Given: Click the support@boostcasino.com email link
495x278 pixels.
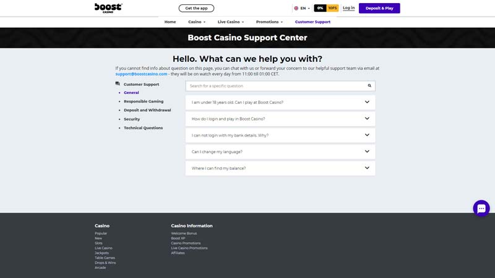Looking at the screenshot, I should coord(141,74).
